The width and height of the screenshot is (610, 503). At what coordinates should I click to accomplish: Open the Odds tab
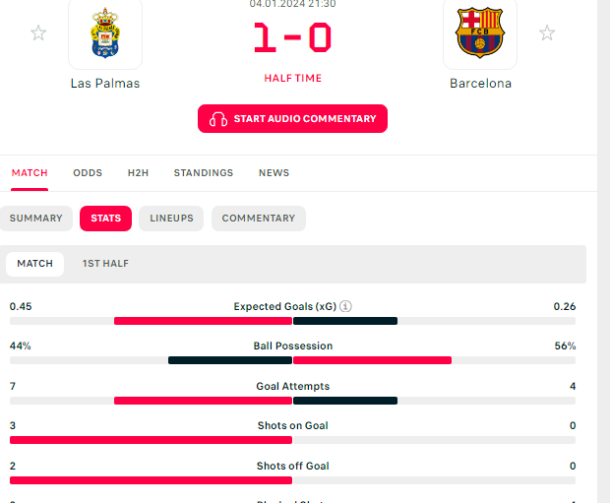[x=88, y=173]
